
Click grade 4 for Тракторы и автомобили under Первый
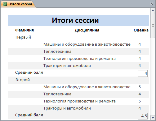[x=140, y=66]
